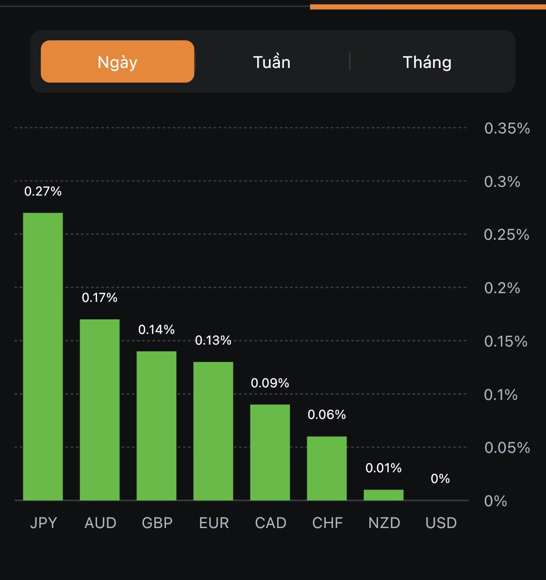Click the green EUR bar

click(213, 431)
